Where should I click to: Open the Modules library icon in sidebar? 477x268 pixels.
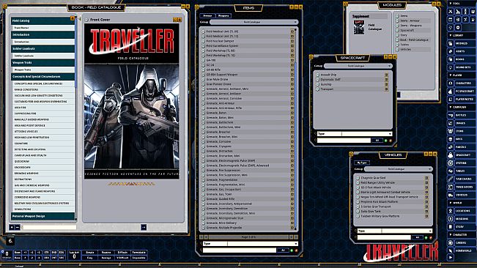click(x=451, y=43)
